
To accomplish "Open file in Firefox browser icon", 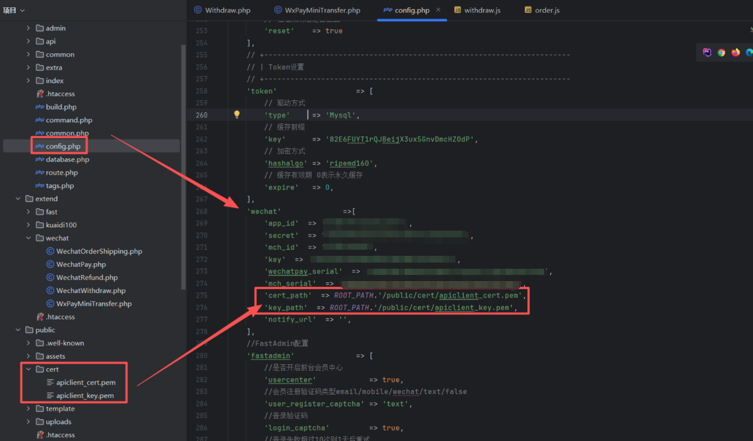I will coord(736,52).
